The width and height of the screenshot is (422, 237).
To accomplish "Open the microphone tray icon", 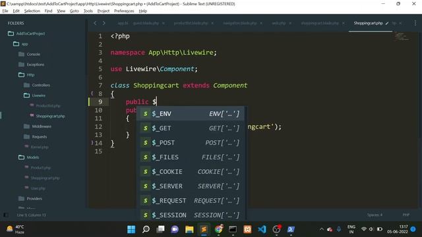I will pyautogui.click(x=339, y=229).
